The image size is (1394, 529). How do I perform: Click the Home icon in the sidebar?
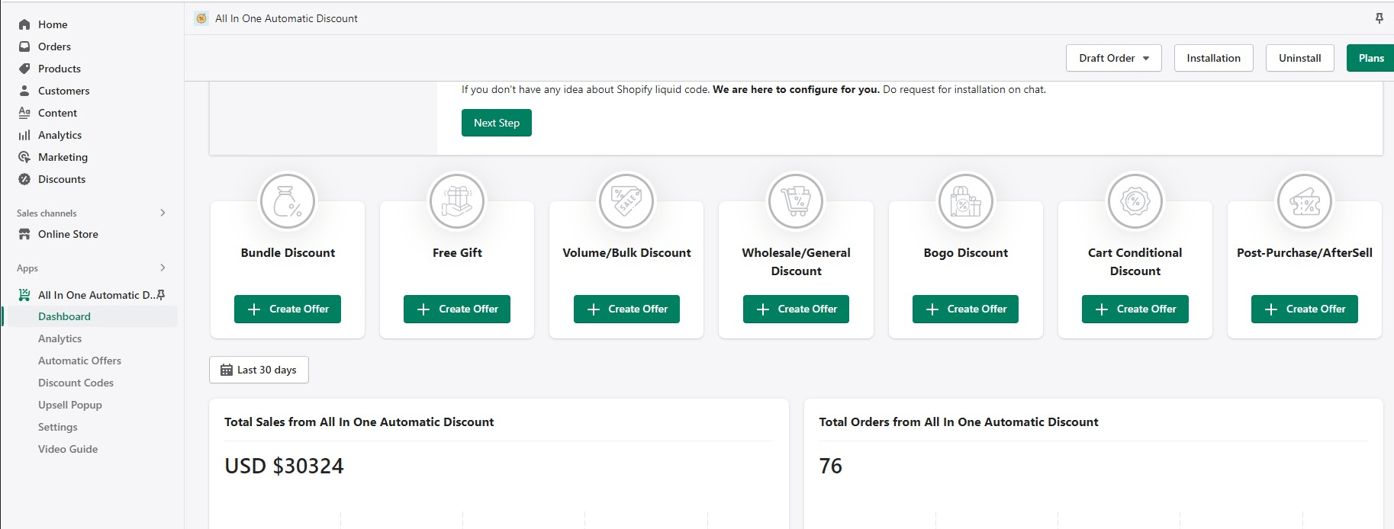(24, 24)
